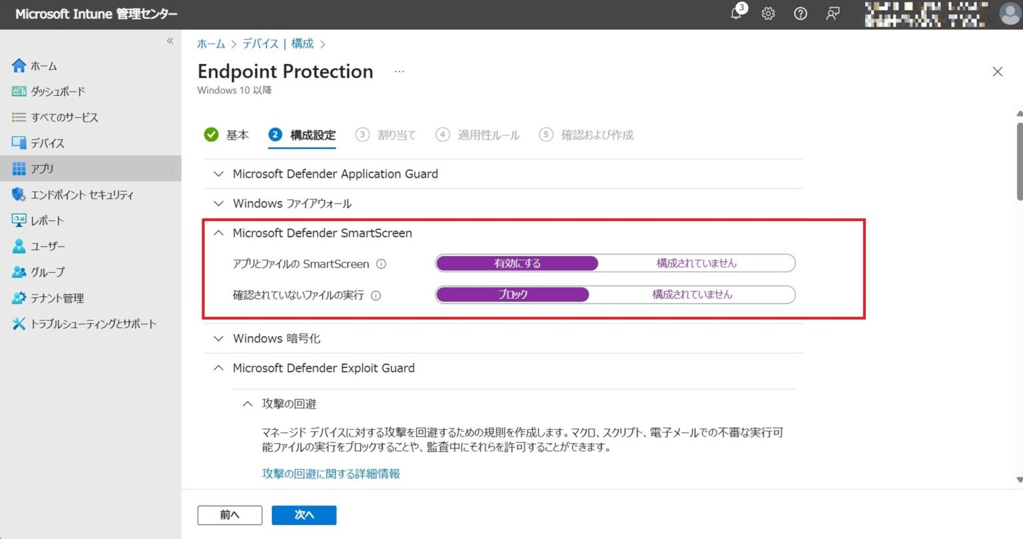Select ブロック for unverified file execution
The image size is (1023, 539).
(x=513, y=295)
